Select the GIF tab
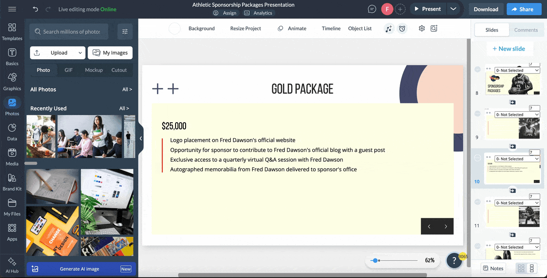This screenshot has height=278, width=547. pyautogui.click(x=68, y=70)
